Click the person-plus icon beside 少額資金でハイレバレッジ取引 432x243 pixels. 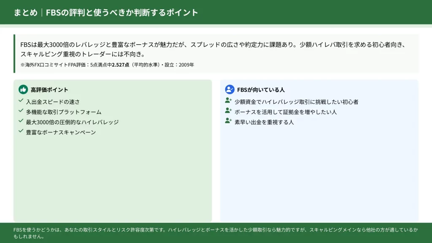(228, 101)
